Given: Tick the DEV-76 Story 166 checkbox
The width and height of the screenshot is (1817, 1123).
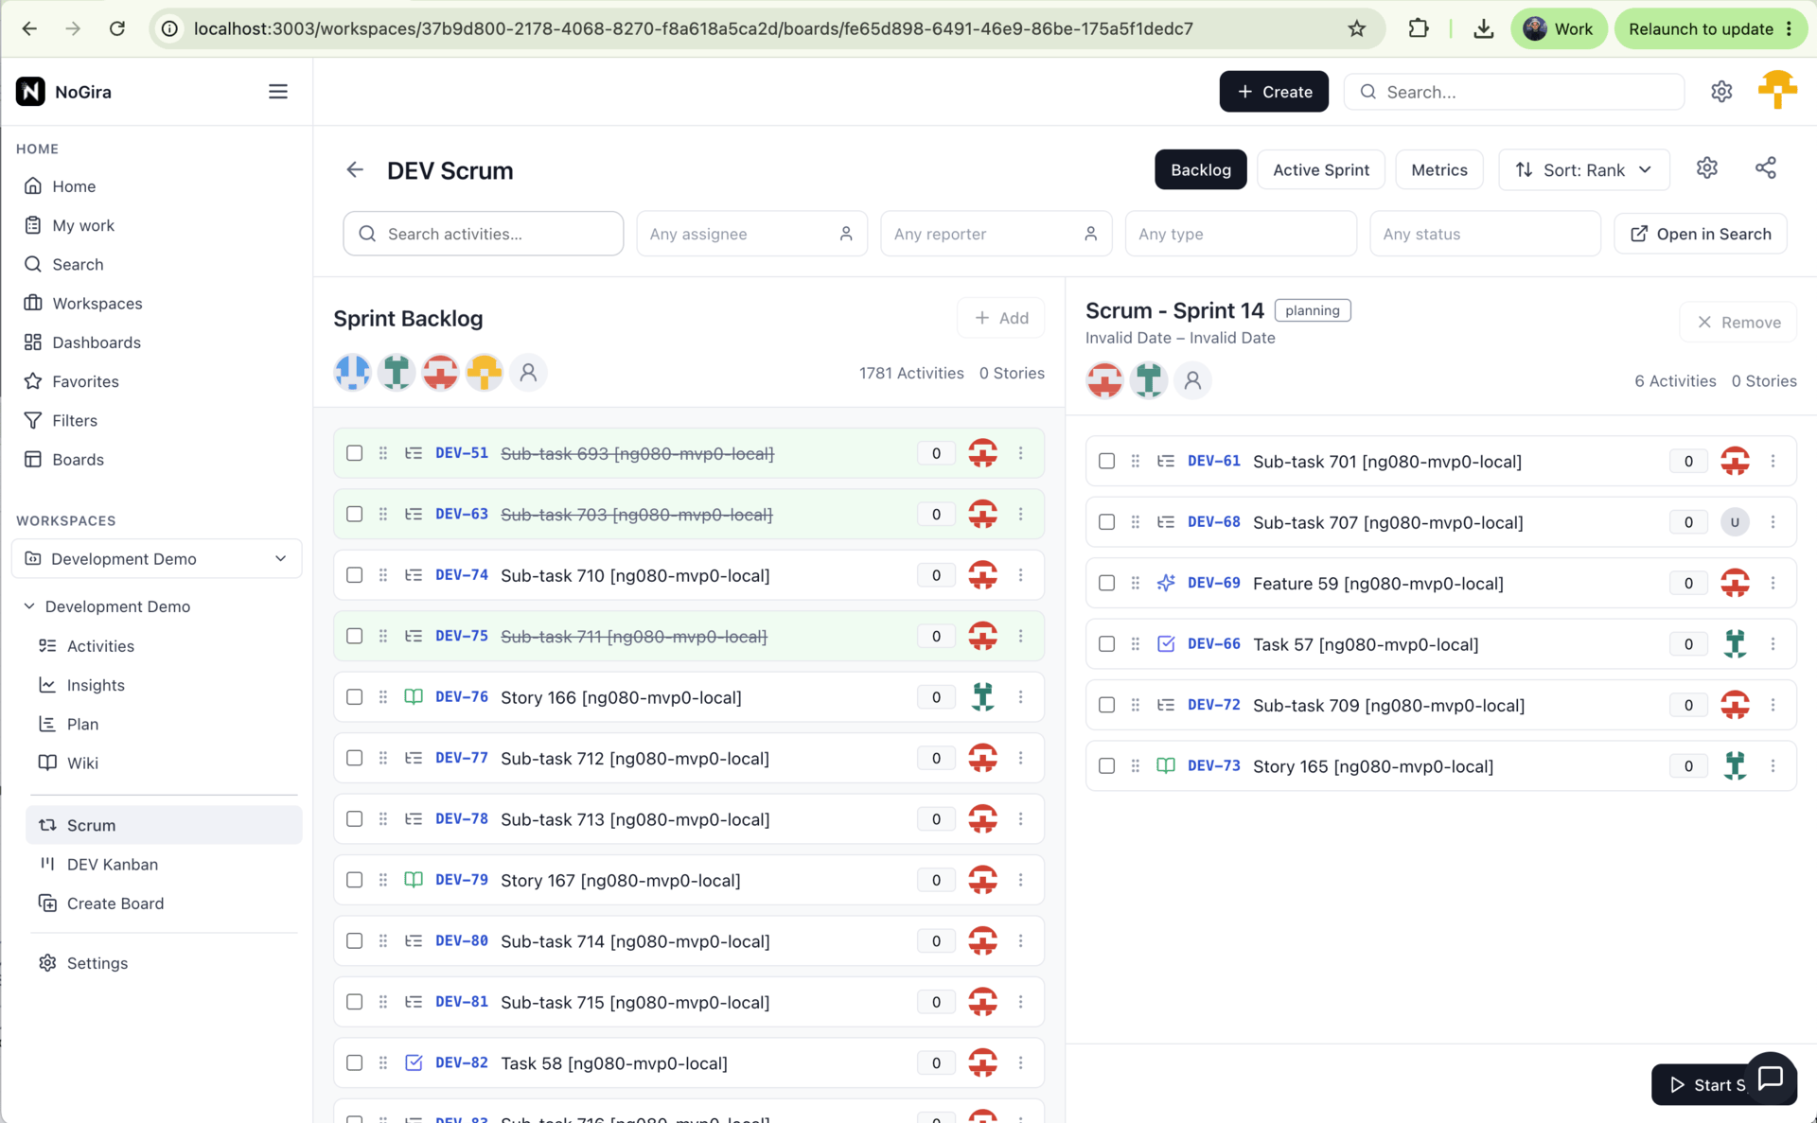Looking at the screenshot, I should pos(355,697).
